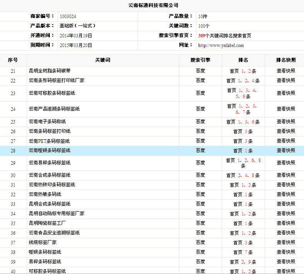Open 查看快照 for row 26
The height and width of the screenshot is (274, 304).
pyautogui.click(x=286, y=131)
